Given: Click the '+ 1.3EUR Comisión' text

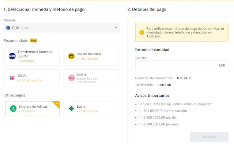Looking at the screenshot, I should tap(30, 80).
